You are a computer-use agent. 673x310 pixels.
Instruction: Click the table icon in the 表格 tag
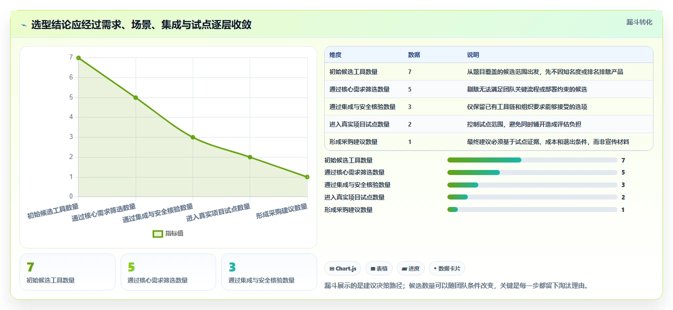(373, 268)
